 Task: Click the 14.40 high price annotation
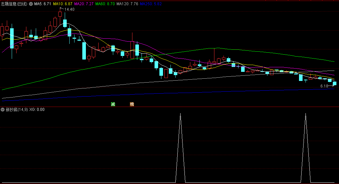pos(69,9)
